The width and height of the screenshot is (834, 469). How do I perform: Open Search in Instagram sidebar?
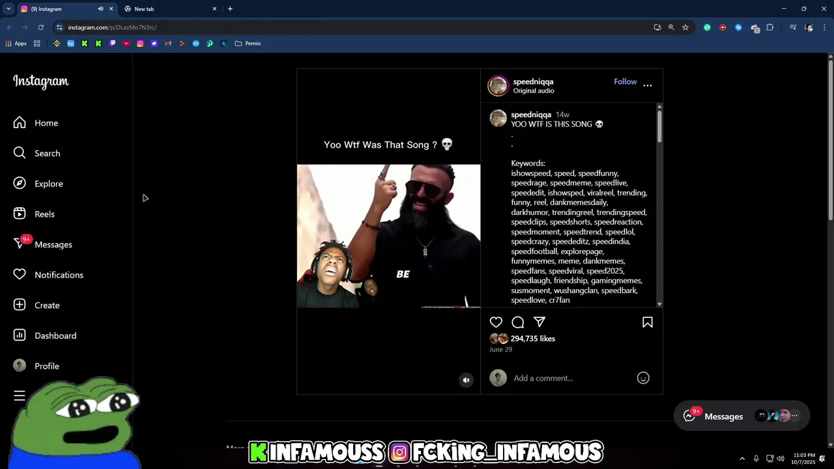(38, 153)
